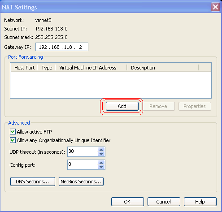222x212 pixels.
Task: Confirm settings with OK button
Action: pyautogui.click(x=127, y=202)
